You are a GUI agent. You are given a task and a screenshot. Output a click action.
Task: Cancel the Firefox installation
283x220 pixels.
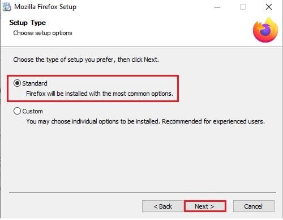click(x=254, y=206)
